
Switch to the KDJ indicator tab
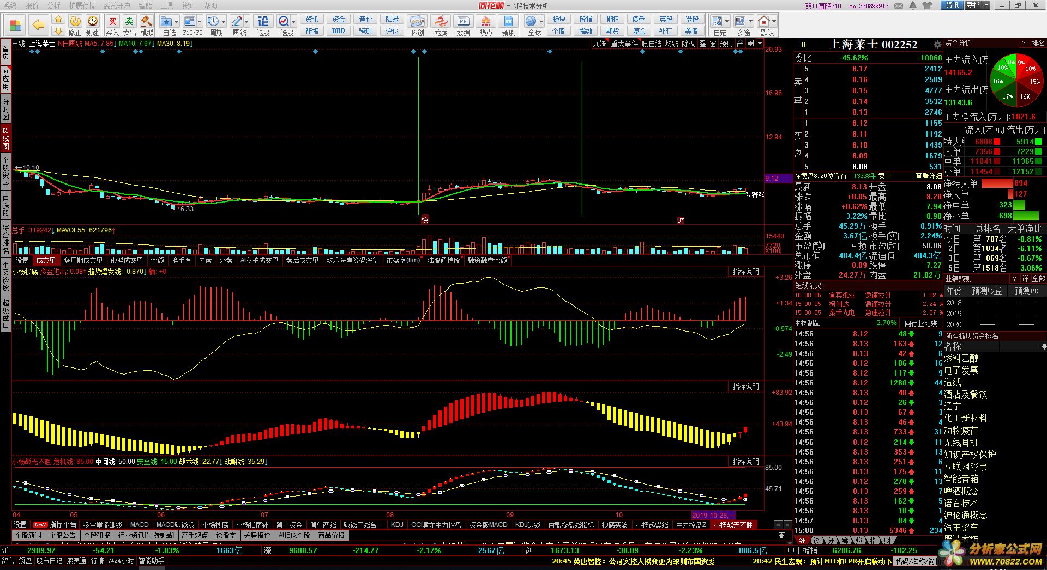[x=398, y=525]
